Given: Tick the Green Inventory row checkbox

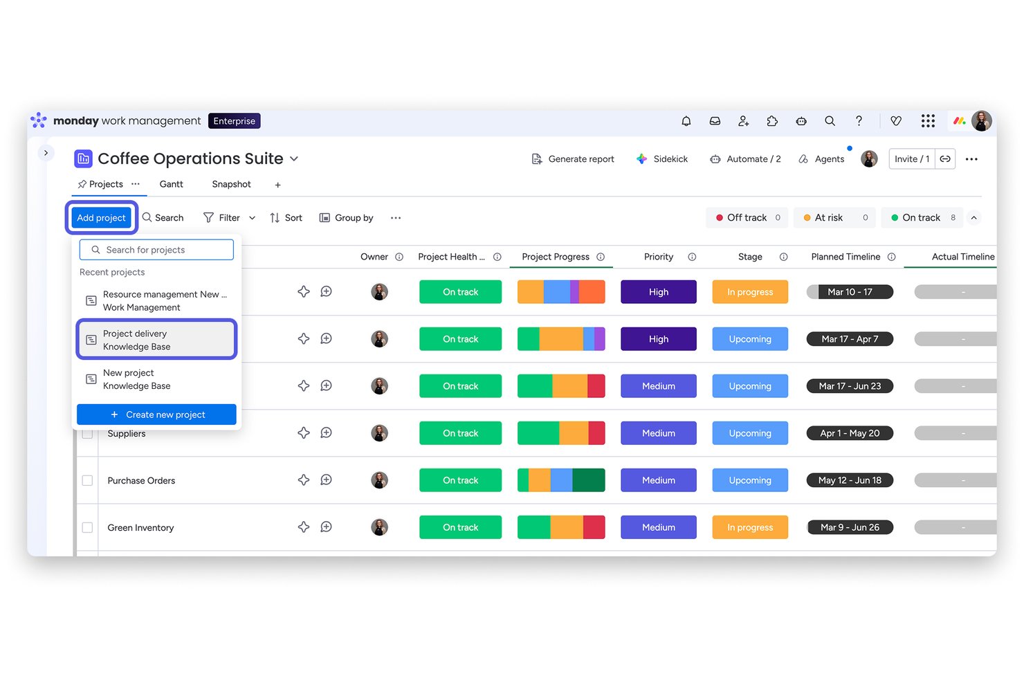Looking at the screenshot, I should click(87, 527).
